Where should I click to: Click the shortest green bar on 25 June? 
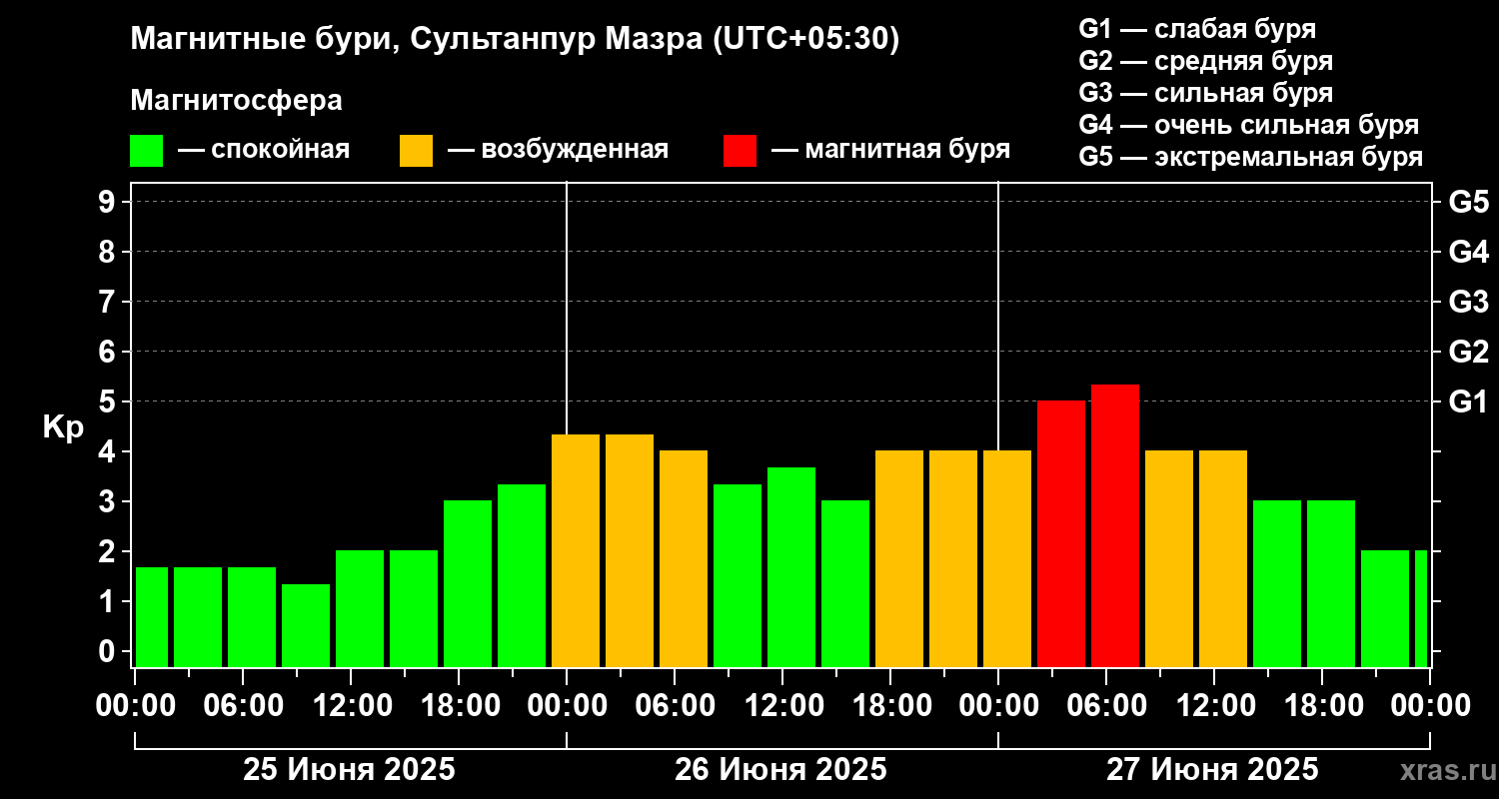(306, 625)
